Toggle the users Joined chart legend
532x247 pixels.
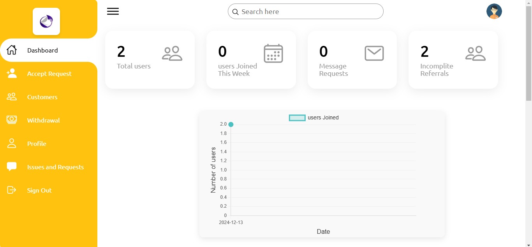coord(314,117)
